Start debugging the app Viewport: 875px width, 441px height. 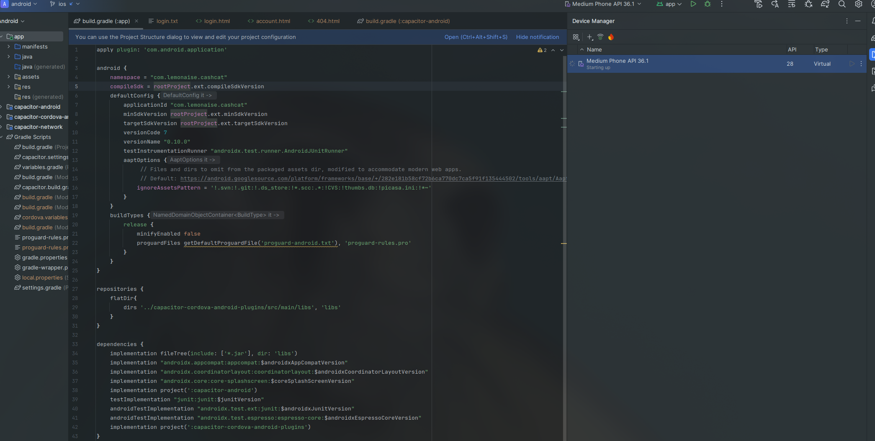(x=708, y=4)
